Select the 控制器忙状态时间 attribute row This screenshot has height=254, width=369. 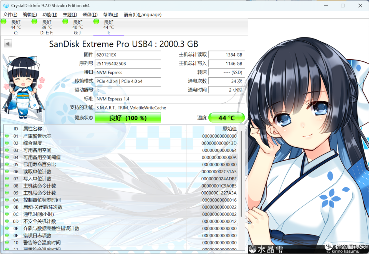click(121, 200)
